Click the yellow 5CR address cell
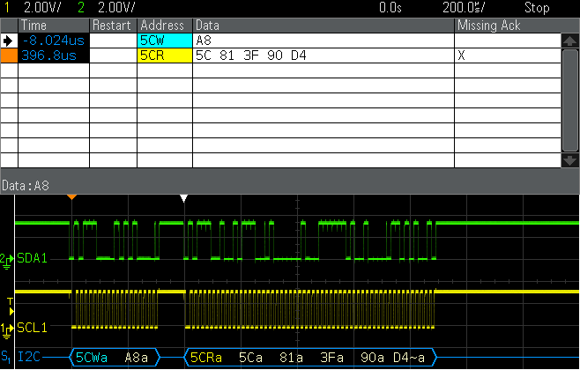Viewport: 580px width, 370px height. 165,55
